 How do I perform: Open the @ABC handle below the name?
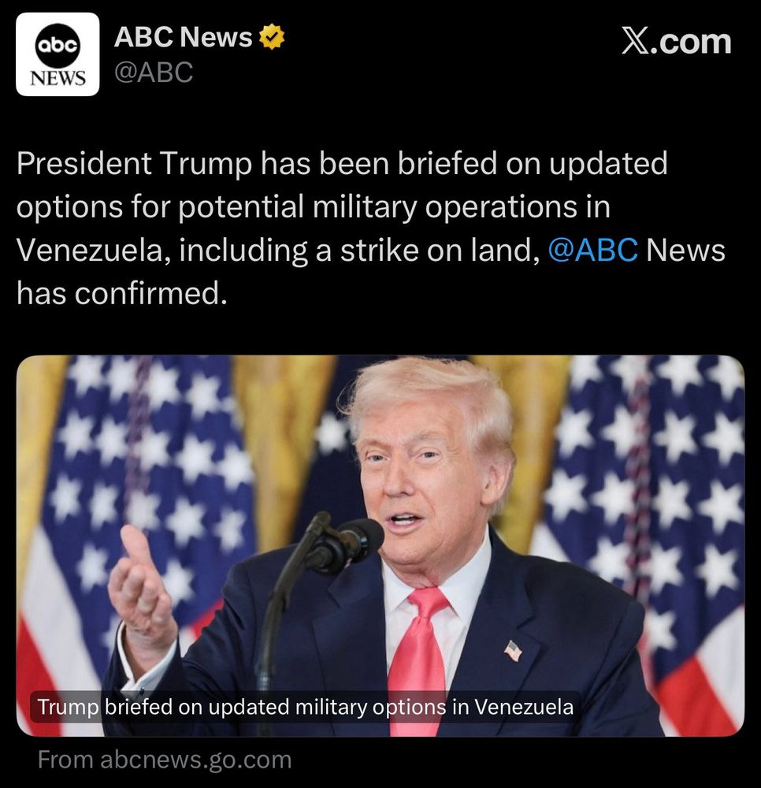click(154, 72)
